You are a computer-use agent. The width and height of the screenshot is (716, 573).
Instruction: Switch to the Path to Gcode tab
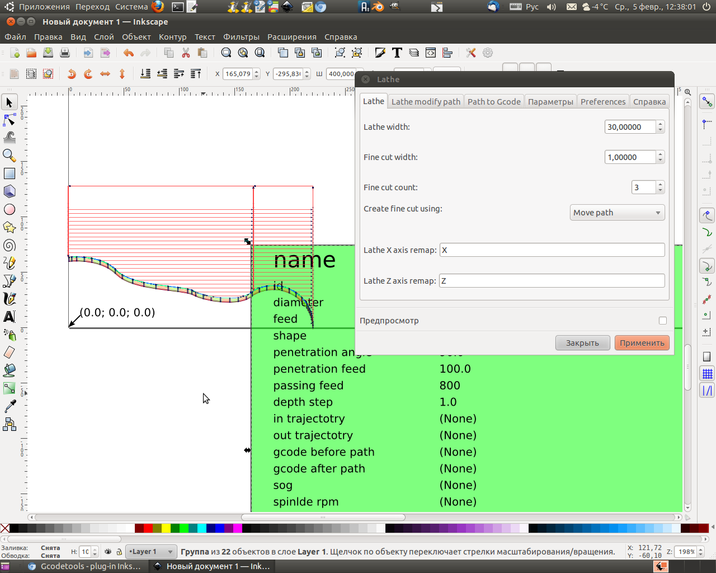coord(494,101)
